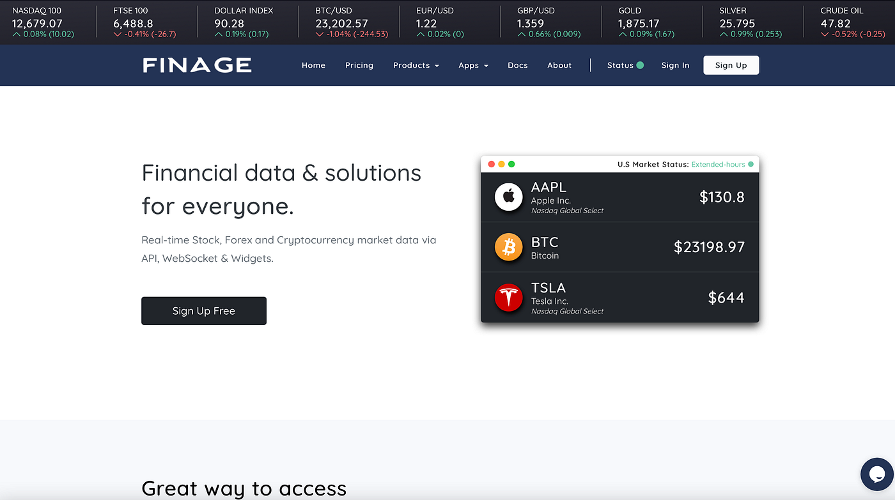Open the About page

pos(559,65)
